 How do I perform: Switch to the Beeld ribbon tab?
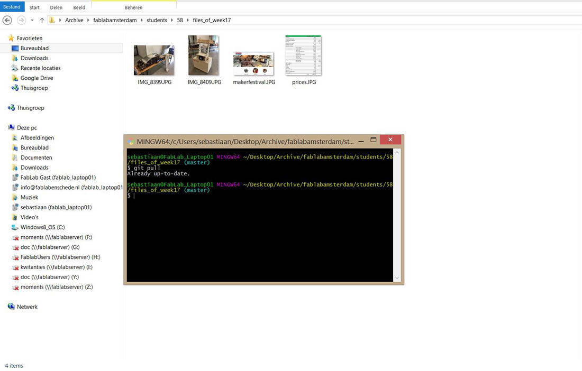(79, 7)
